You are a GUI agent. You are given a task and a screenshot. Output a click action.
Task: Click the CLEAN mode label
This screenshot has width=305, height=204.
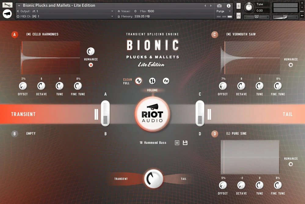pyautogui.click(x=127, y=79)
